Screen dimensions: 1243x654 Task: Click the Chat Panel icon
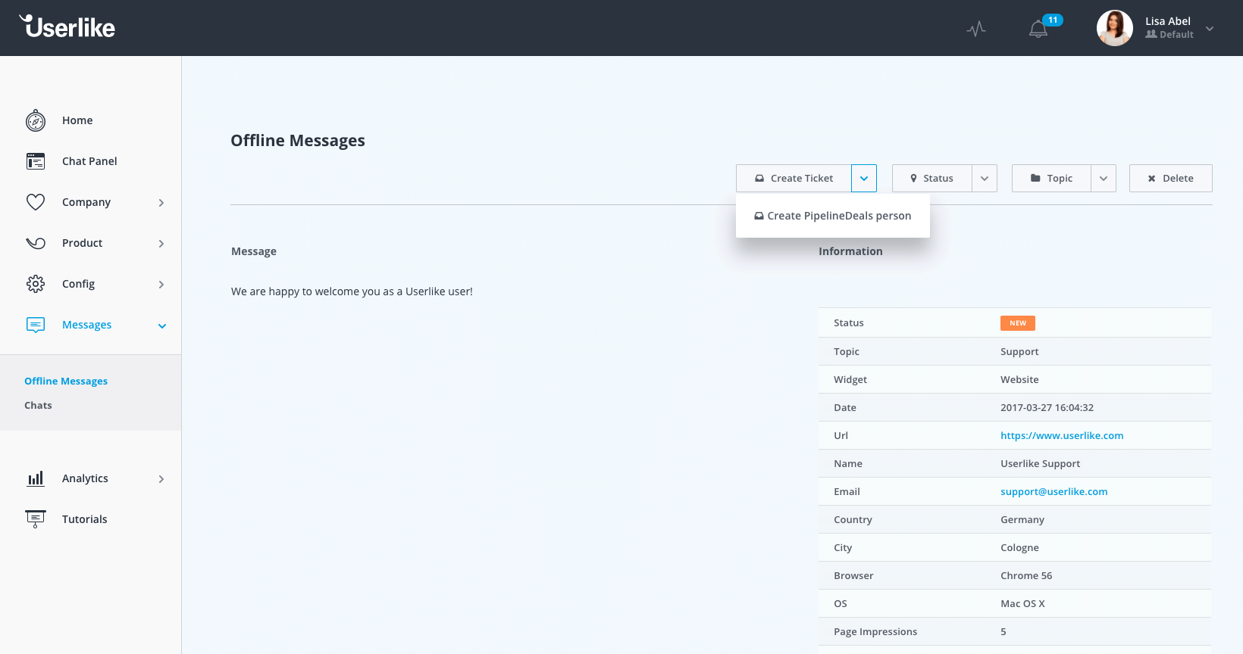point(36,161)
